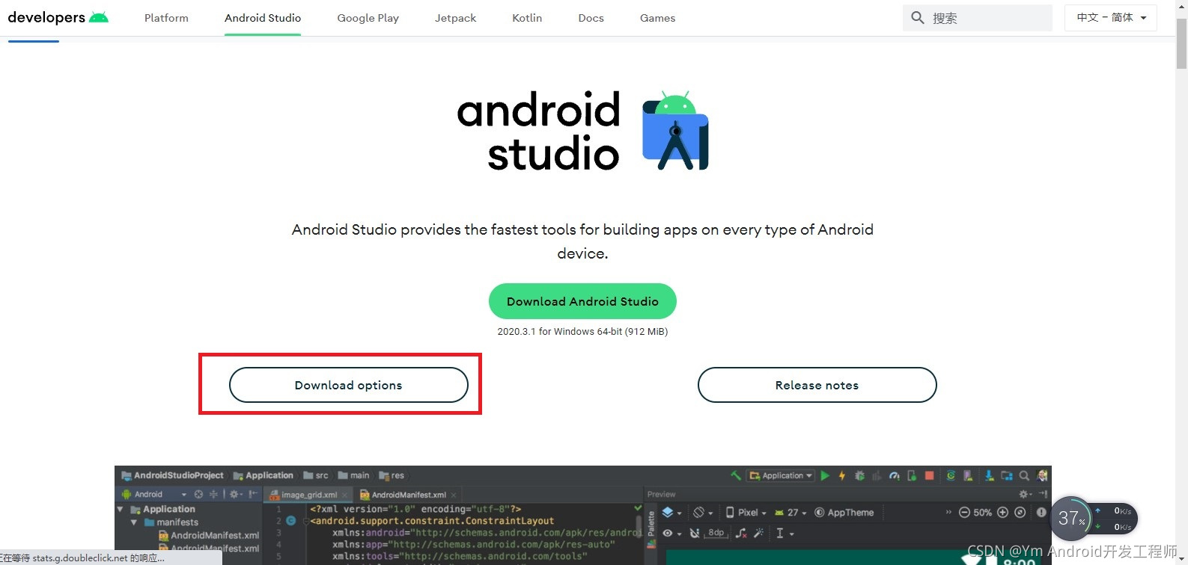Viewport: 1188px width, 565px height.
Task: Click the green Run button in IDE toolbar
Action: [825, 475]
